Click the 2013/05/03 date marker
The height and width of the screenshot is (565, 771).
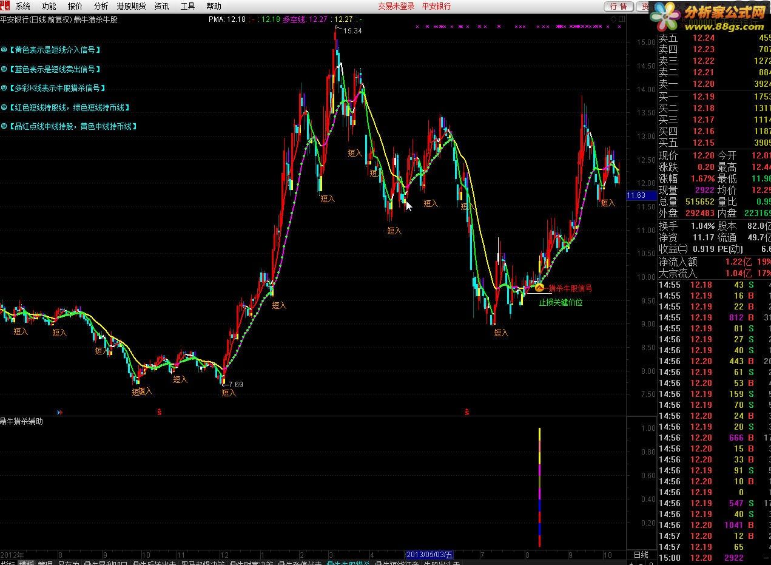pos(429,555)
